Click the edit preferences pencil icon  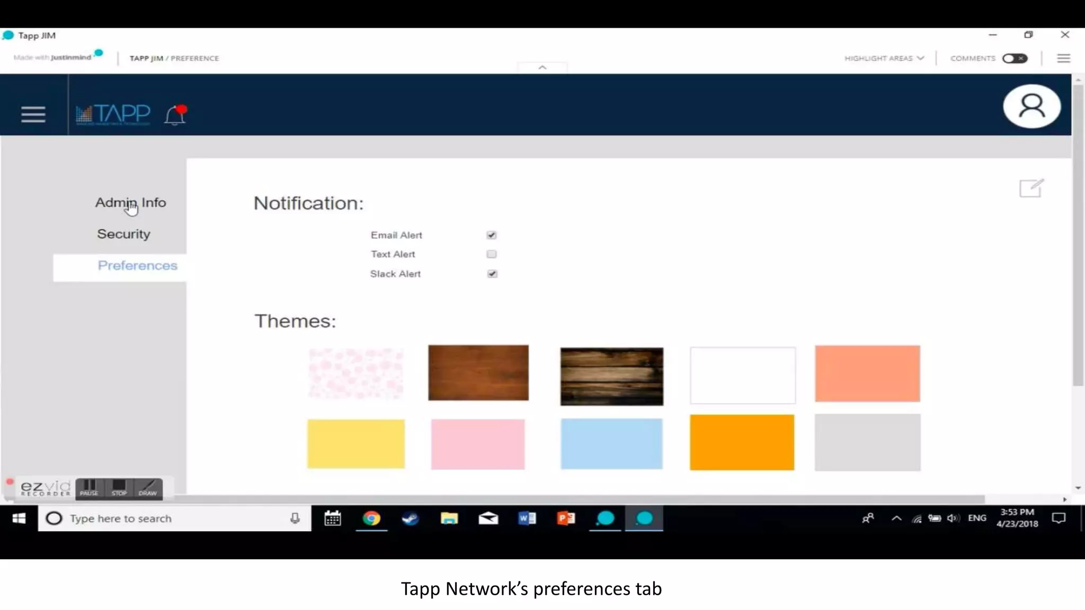(1031, 188)
